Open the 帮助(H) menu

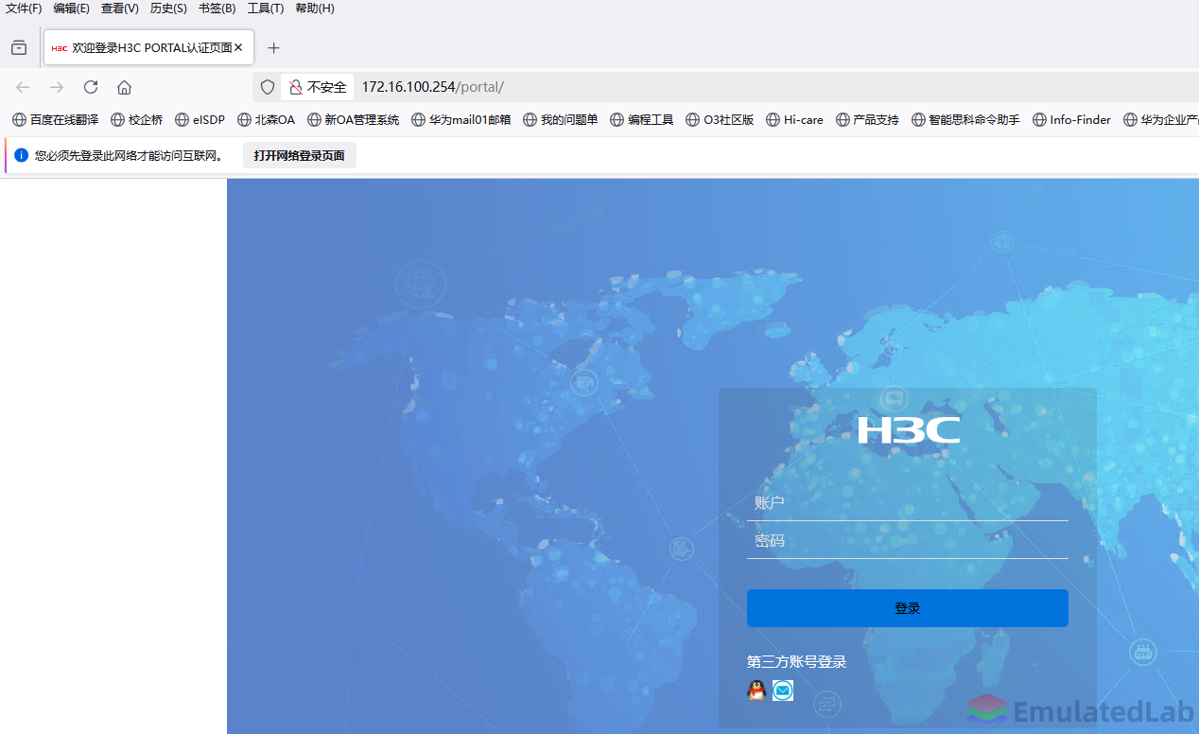[x=314, y=9]
